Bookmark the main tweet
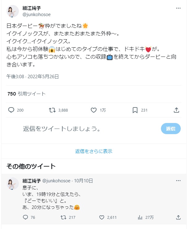The width and height of the screenshot is (190, 229). 135,110
